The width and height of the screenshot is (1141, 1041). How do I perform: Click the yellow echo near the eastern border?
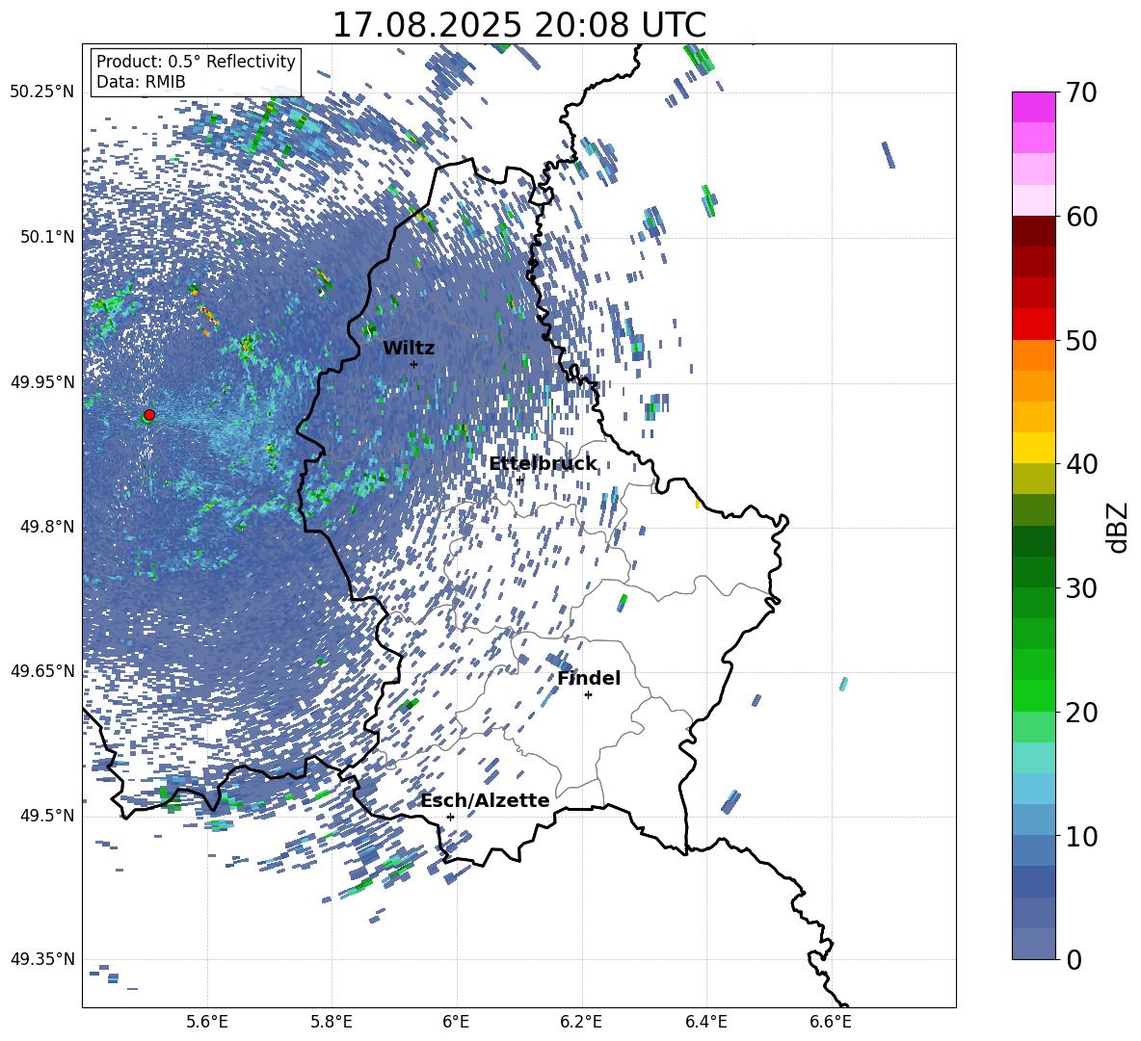(x=698, y=503)
